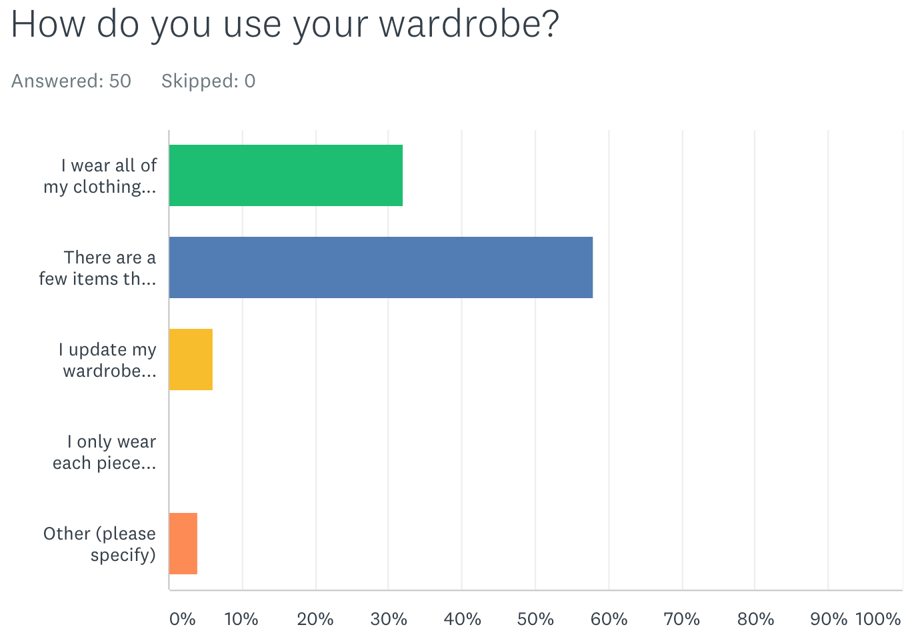Screen dimensions: 916x643
Task: Click the "Skipped: 0" text
Action: click(208, 81)
